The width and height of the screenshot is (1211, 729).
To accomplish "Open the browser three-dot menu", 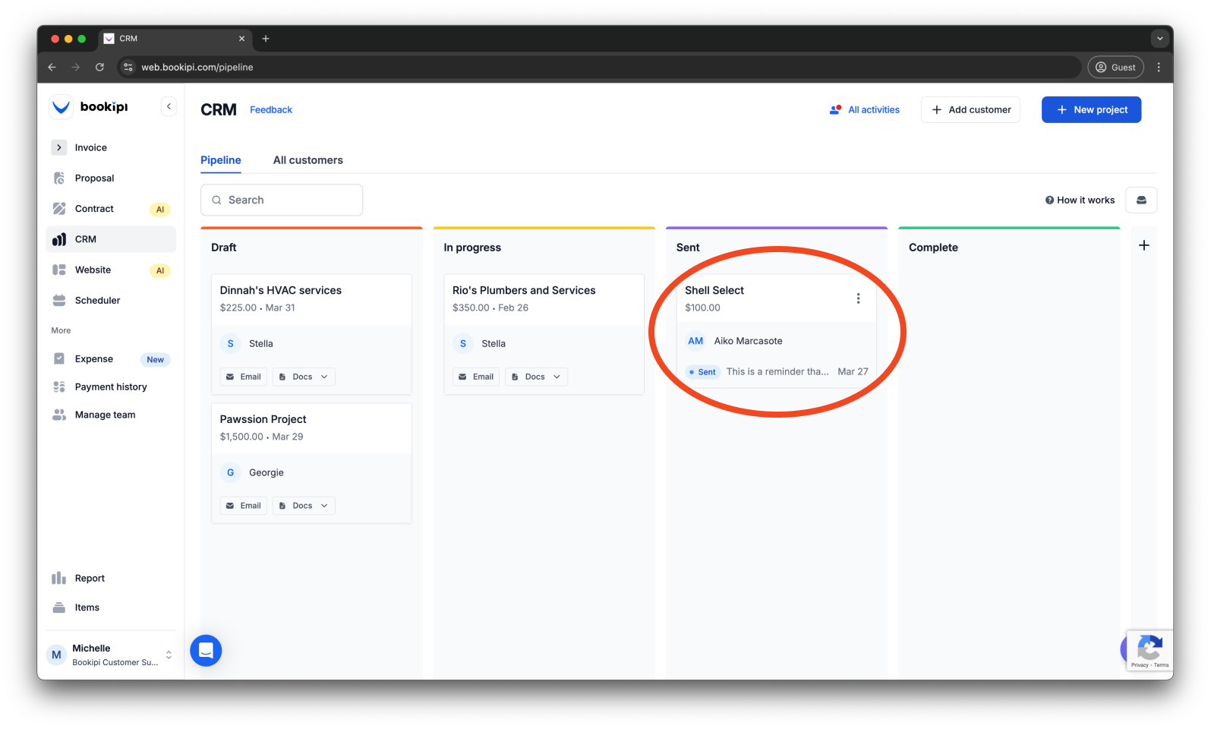I will click(1159, 68).
